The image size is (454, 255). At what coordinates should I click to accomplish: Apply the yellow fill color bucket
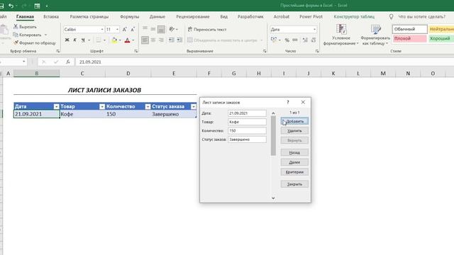114,40
